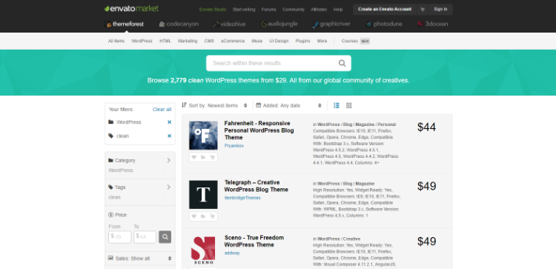The image size is (556, 269).
Task: Go to VideoHive marketplace tab
Action: coord(229,24)
